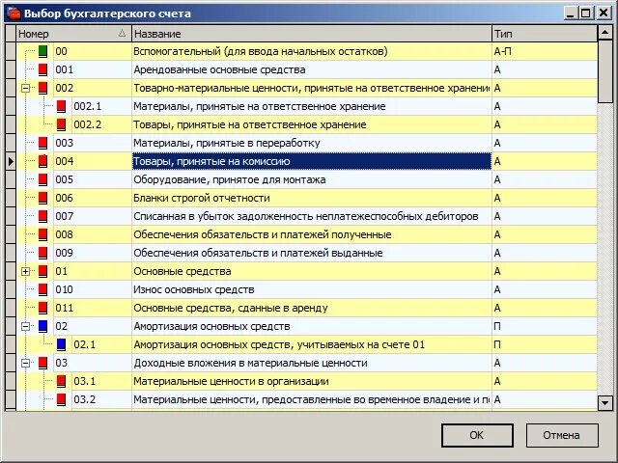Click the red book icon for account 007

tap(42, 216)
